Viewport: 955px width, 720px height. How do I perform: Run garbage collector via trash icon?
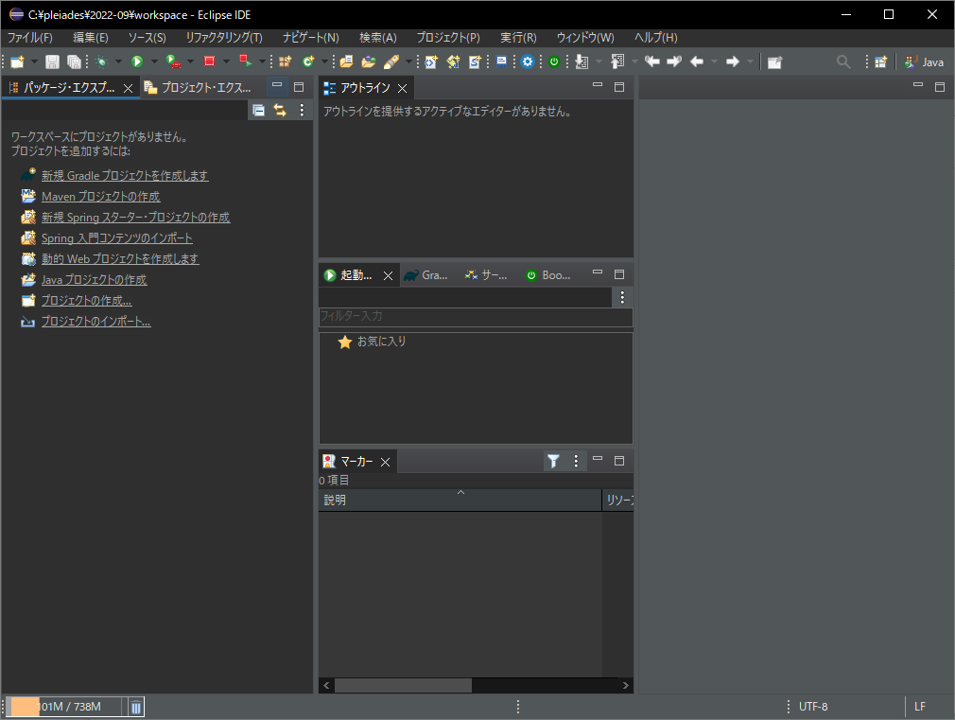pos(136,707)
